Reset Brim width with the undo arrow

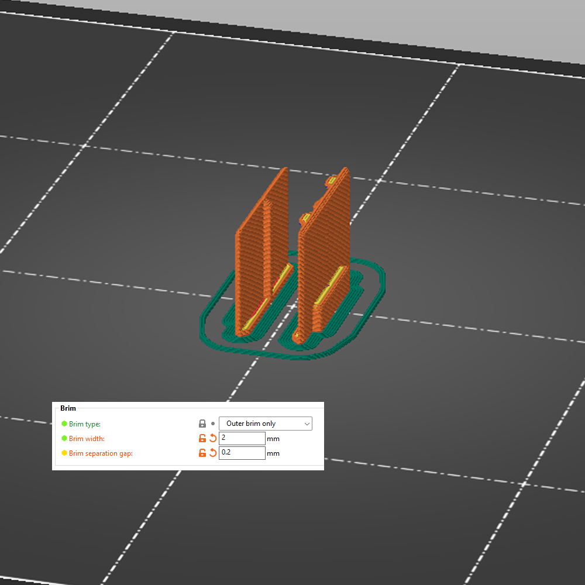tap(213, 438)
